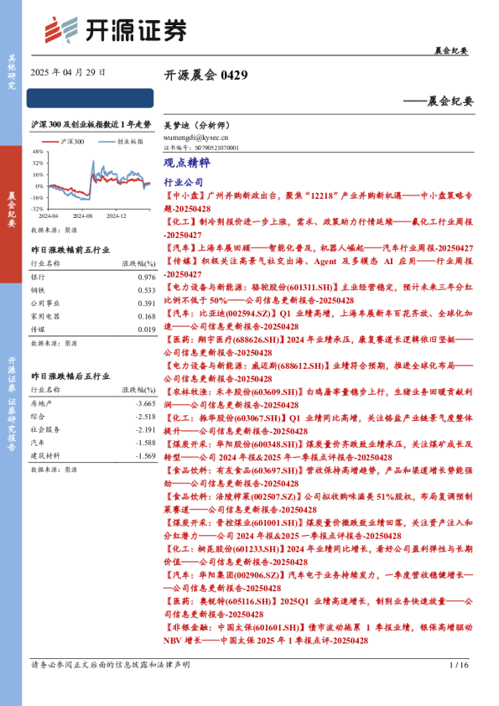Open the 禾丰股份(603609.SH) report link
The width and height of the screenshot is (499, 706).
318,398
